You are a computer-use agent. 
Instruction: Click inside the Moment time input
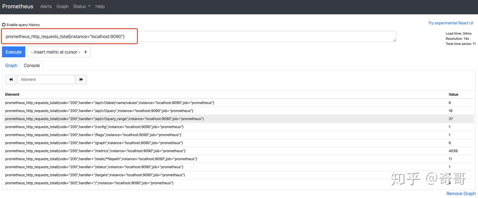(x=46, y=79)
